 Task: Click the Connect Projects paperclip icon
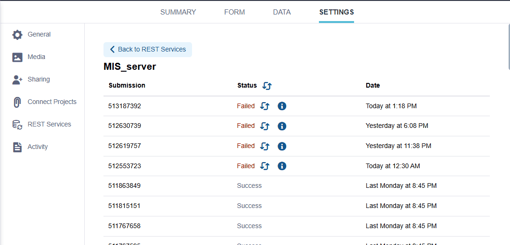(x=17, y=102)
